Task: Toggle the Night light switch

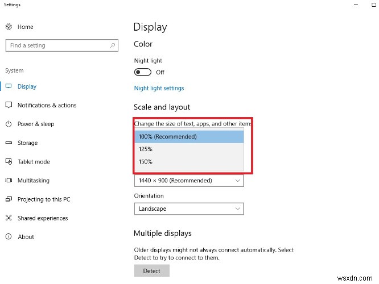Action: click(143, 72)
